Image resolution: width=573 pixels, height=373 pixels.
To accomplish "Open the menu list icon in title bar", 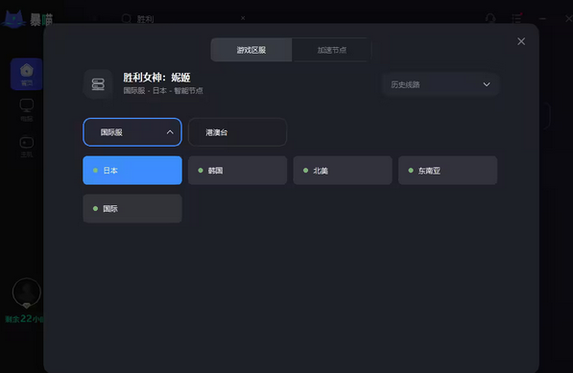I will 516,18.
